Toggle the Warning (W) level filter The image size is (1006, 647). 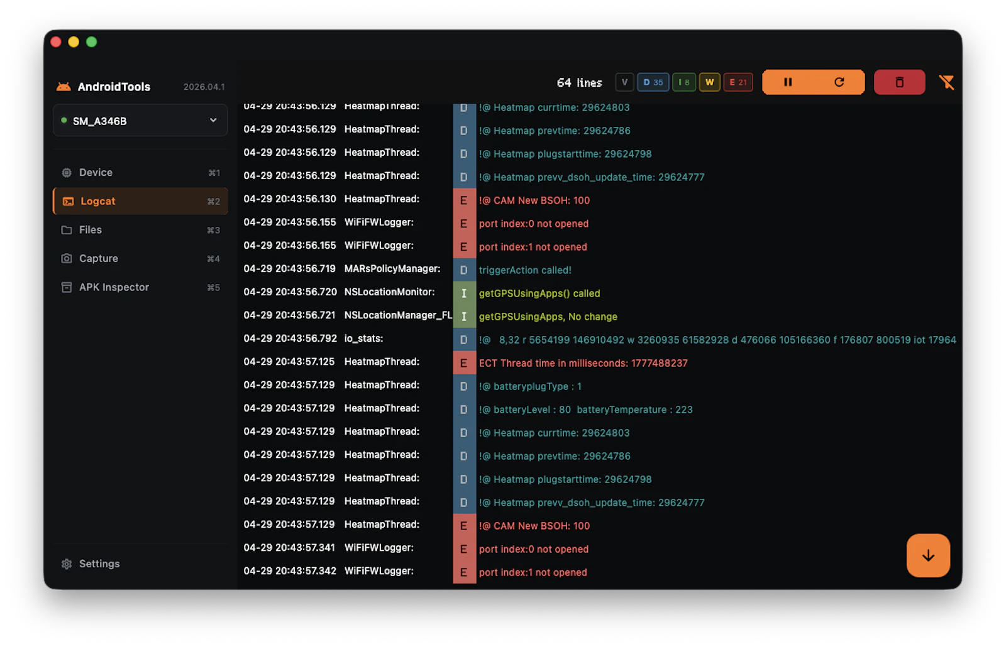coord(709,82)
